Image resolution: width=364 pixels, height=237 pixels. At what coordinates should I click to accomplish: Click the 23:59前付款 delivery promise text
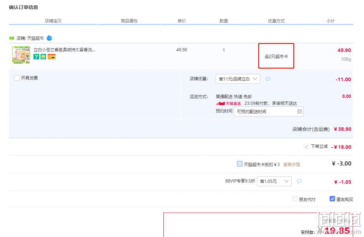(x=271, y=104)
